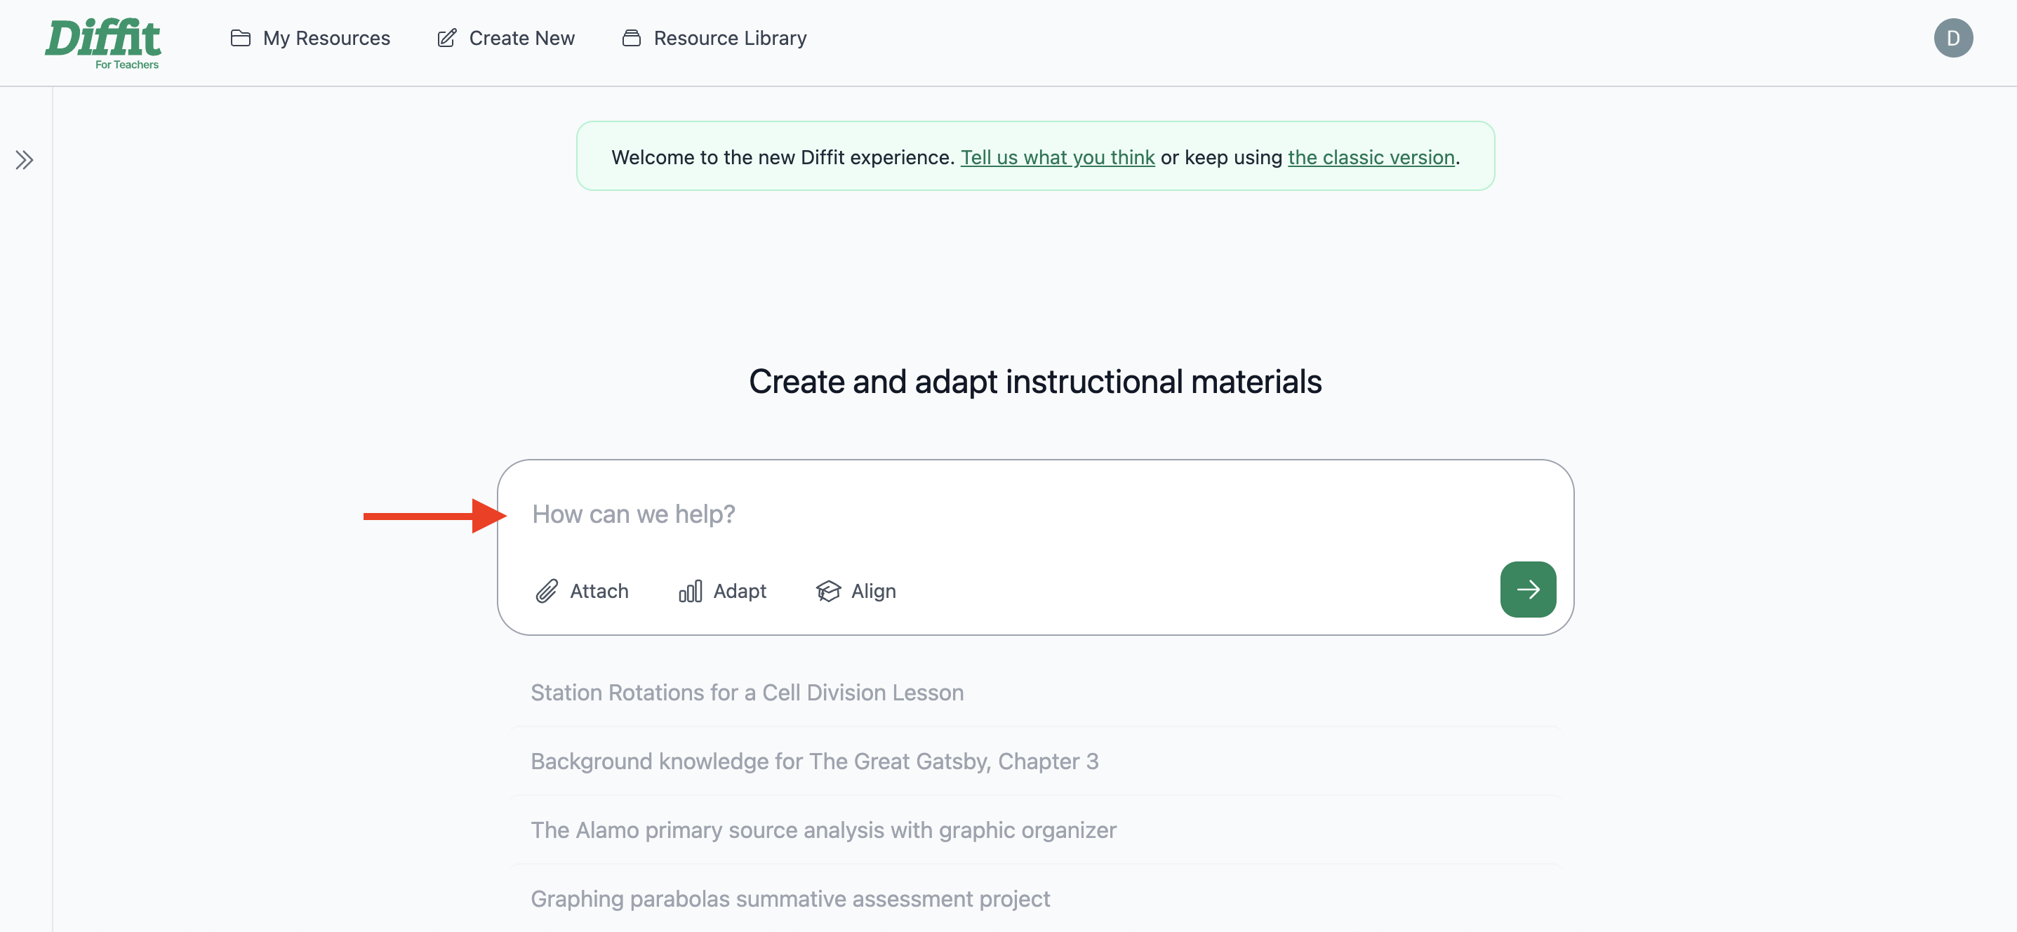Open the Adapt options

click(x=722, y=592)
